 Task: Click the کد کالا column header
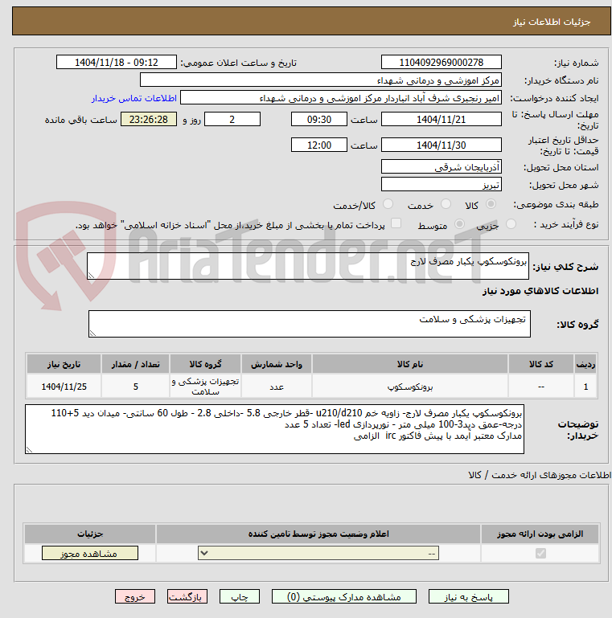click(x=540, y=364)
